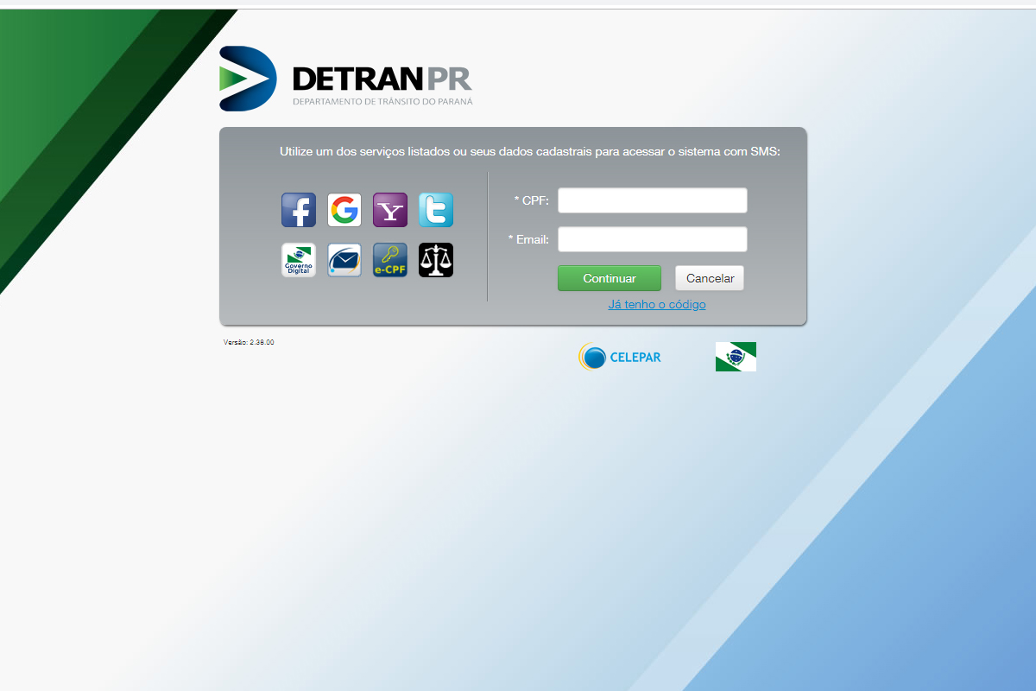Screen dimensions: 1036x691
Task: Open the CELEPAR logo link
Action: click(620, 357)
